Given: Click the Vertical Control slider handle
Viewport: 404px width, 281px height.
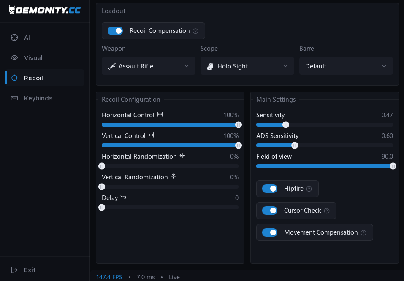Looking at the screenshot, I should click(x=239, y=145).
